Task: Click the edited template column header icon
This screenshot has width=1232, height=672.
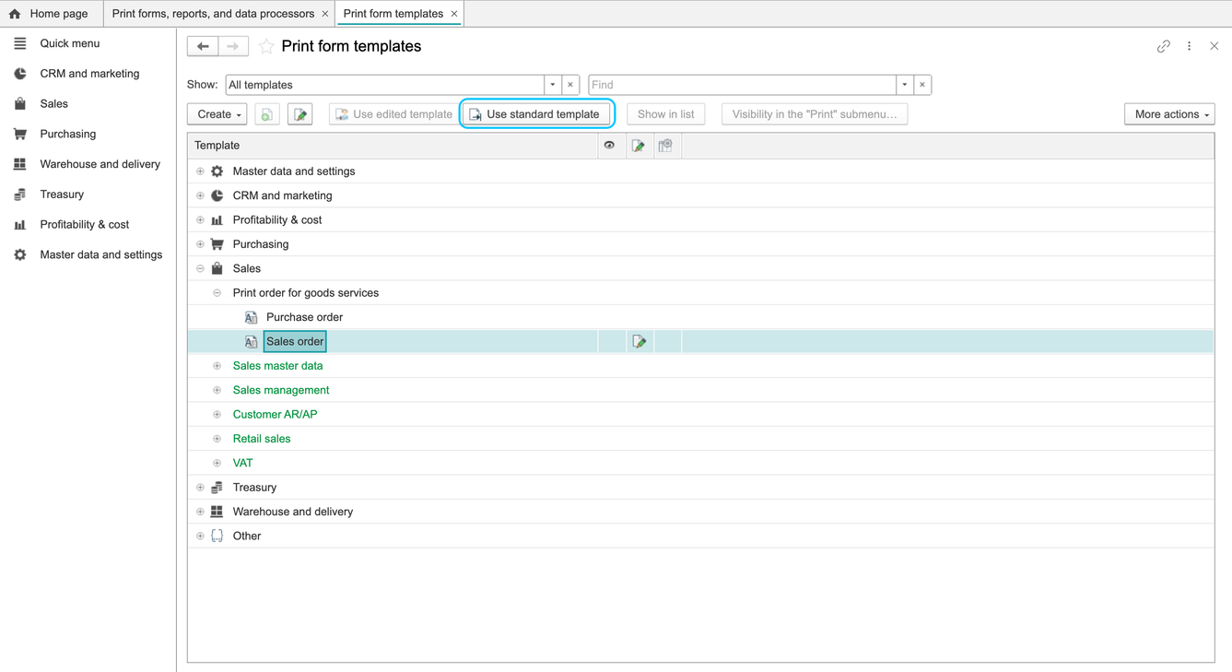Action: (638, 146)
